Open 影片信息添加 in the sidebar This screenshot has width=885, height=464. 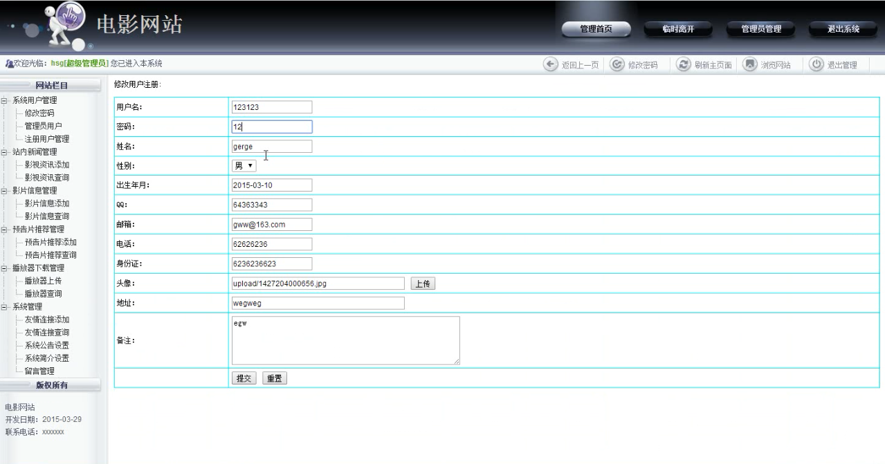47,204
